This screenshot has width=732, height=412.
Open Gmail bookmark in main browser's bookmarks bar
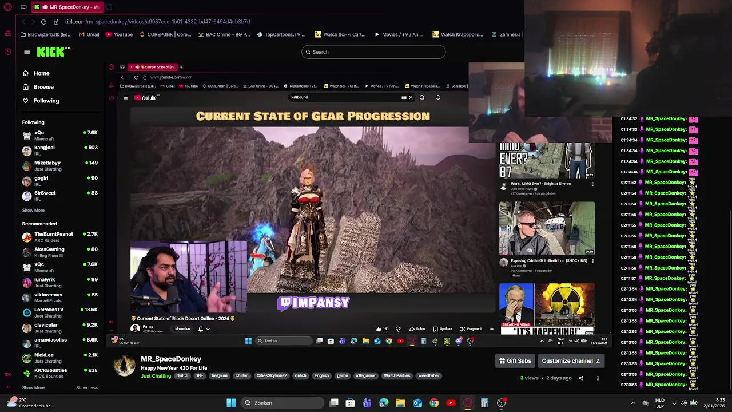[89, 34]
